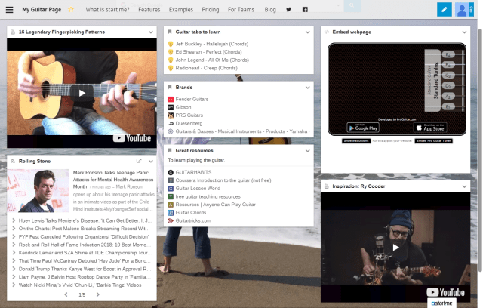Open Resources | Anyone Can Play Guitar link
The height and width of the screenshot is (308, 483).
pos(216,205)
